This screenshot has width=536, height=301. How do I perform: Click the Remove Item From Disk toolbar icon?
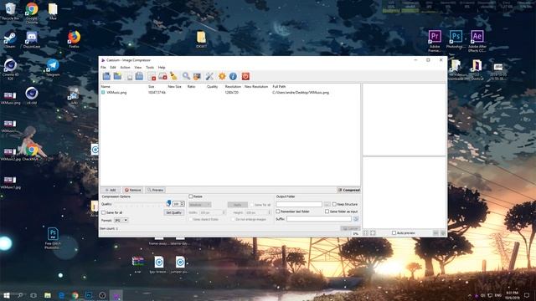tap(162, 76)
